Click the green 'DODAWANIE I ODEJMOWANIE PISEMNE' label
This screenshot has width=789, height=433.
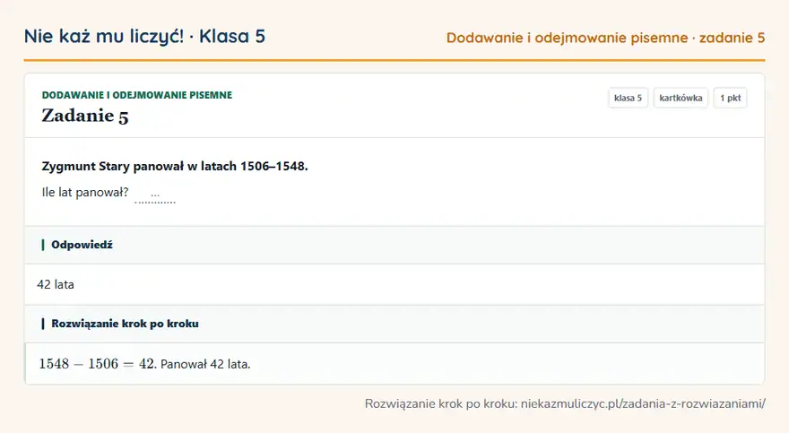(137, 95)
